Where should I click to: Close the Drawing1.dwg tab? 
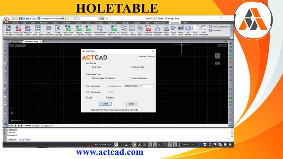[x=40, y=41]
